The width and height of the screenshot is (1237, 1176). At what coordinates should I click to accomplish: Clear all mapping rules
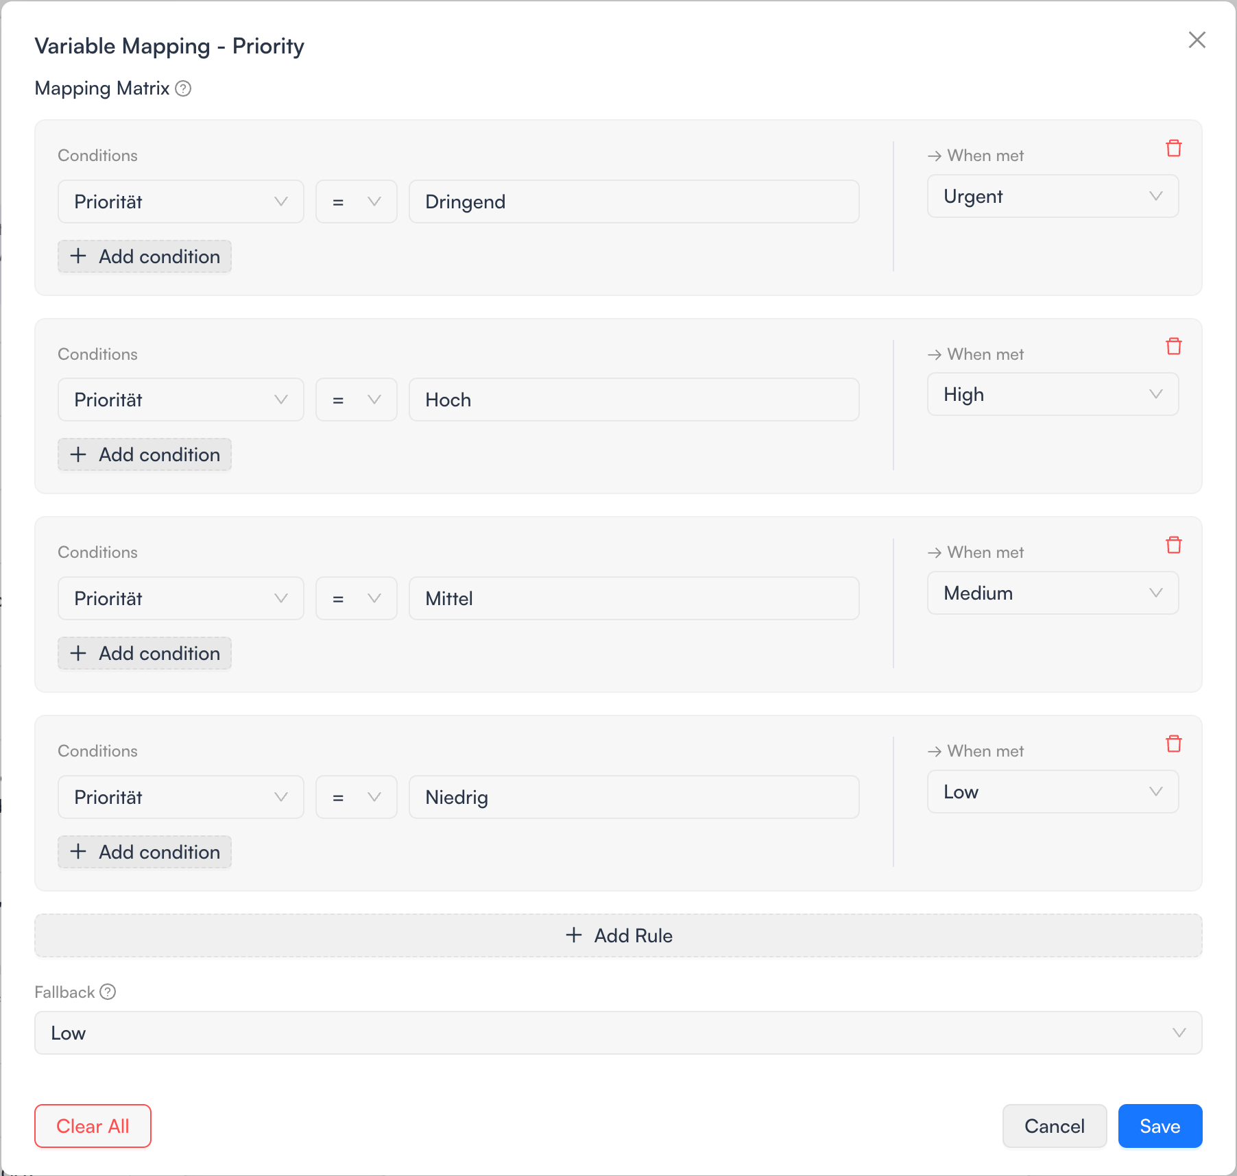[93, 1126]
